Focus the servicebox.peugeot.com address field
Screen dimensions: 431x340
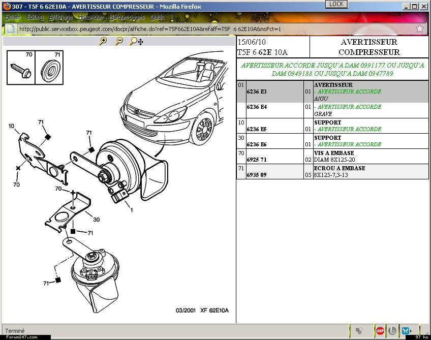click(x=214, y=29)
